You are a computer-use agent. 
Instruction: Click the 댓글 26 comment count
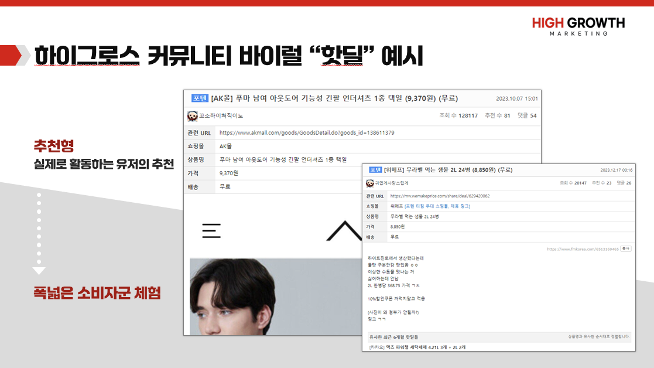[x=624, y=183]
